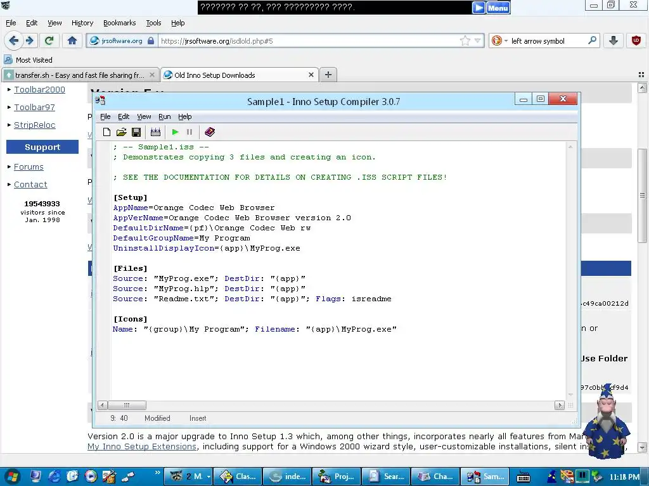Click the AppName line in the script
The image size is (649, 486).
pos(194,208)
